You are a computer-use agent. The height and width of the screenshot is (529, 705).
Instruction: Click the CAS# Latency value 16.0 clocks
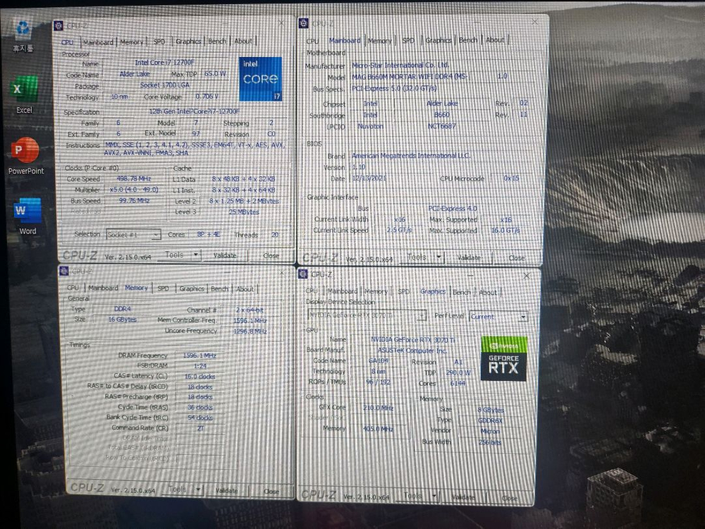coord(200,377)
